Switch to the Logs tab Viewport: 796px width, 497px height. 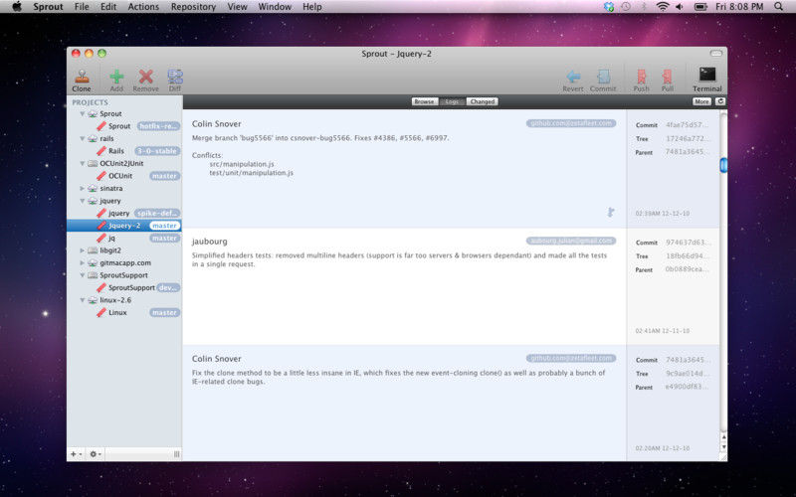coord(452,101)
